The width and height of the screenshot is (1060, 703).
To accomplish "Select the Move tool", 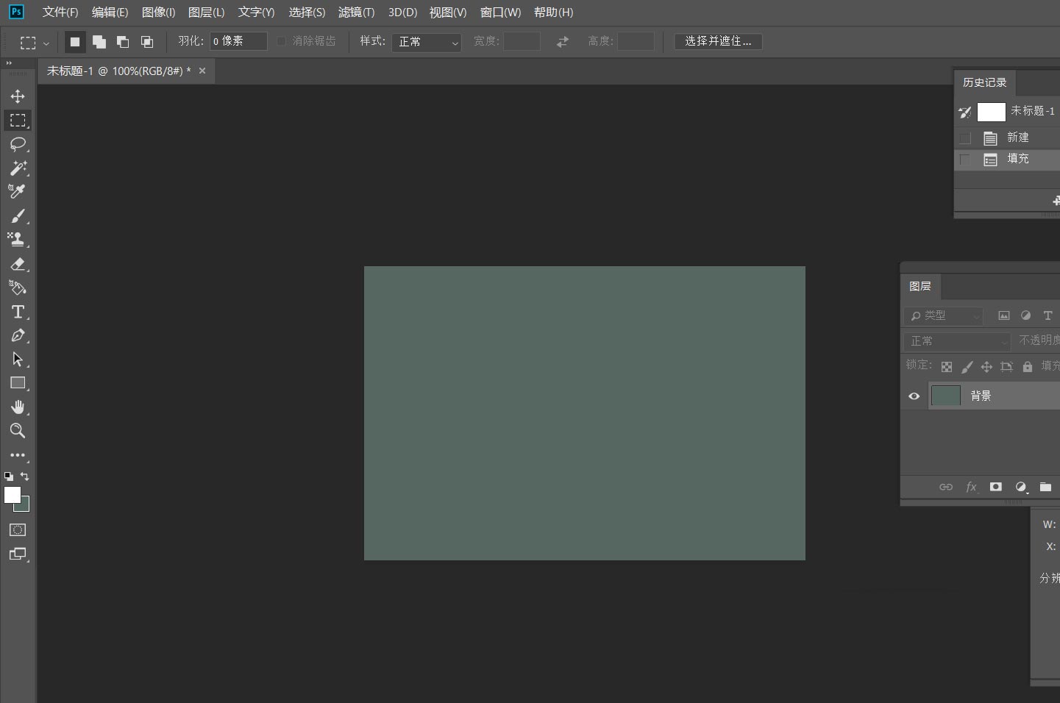I will pyautogui.click(x=18, y=96).
